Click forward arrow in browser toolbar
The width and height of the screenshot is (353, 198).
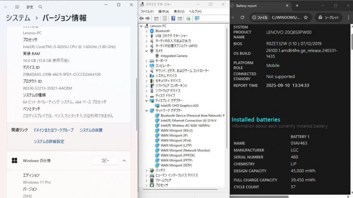point(233,17)
